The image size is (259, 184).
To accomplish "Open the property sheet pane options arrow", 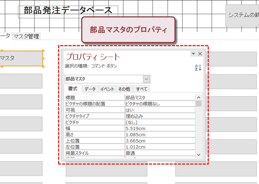I will click(193, 54).
